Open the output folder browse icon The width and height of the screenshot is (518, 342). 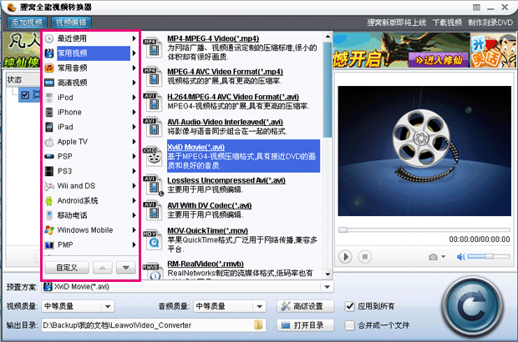pyautogui.click(x=258, y=324)
